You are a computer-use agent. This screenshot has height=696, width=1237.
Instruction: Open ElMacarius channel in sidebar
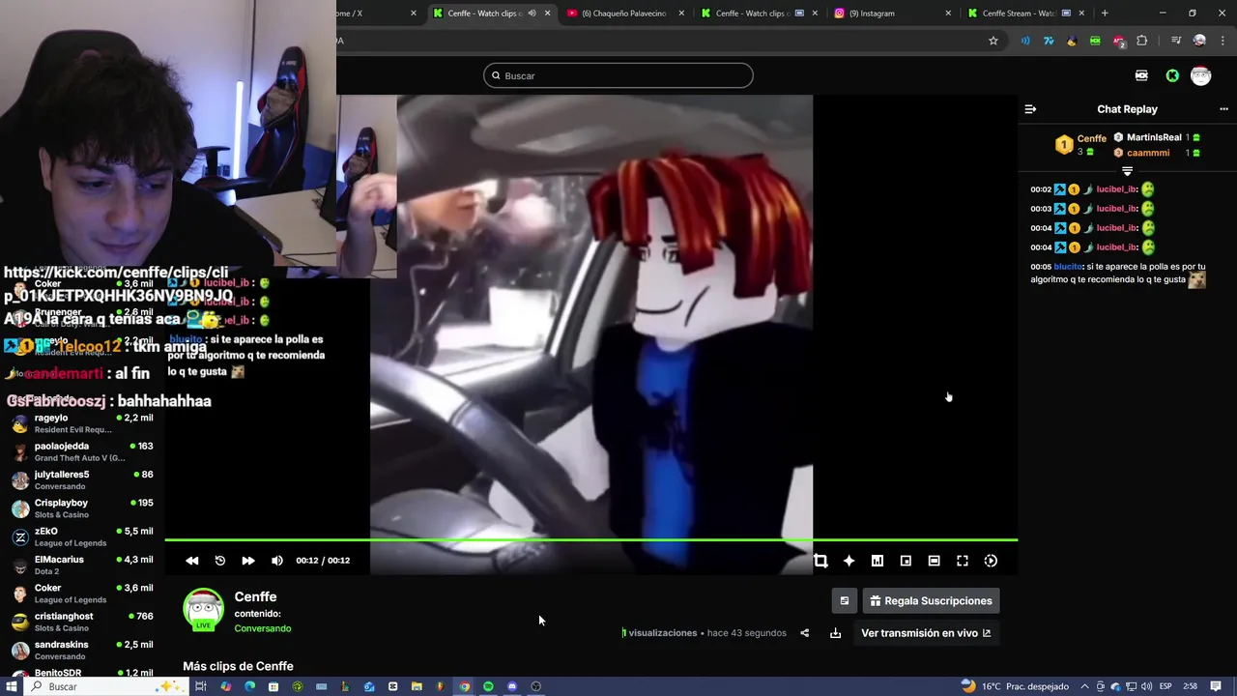(82, 565)
